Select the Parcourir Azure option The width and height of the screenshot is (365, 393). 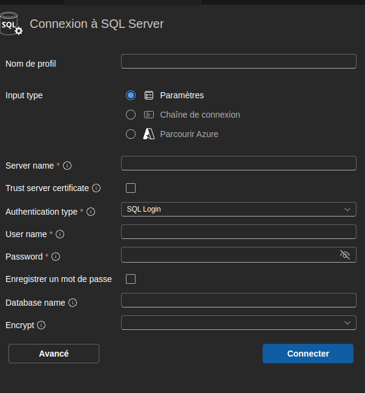131,134
